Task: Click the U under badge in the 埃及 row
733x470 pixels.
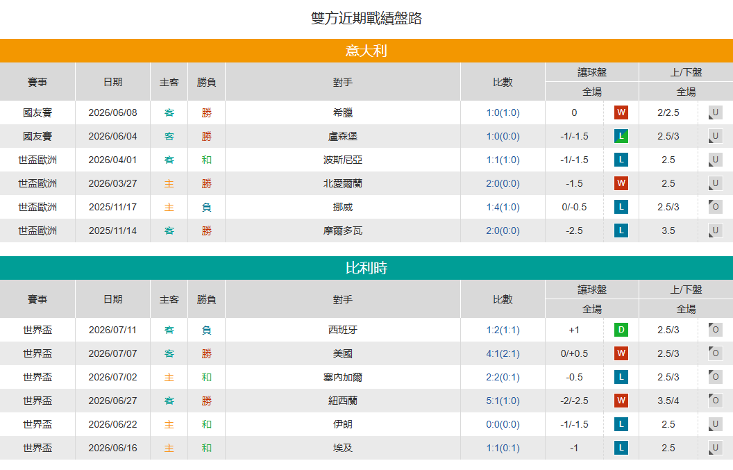Action: click(715, 448)
